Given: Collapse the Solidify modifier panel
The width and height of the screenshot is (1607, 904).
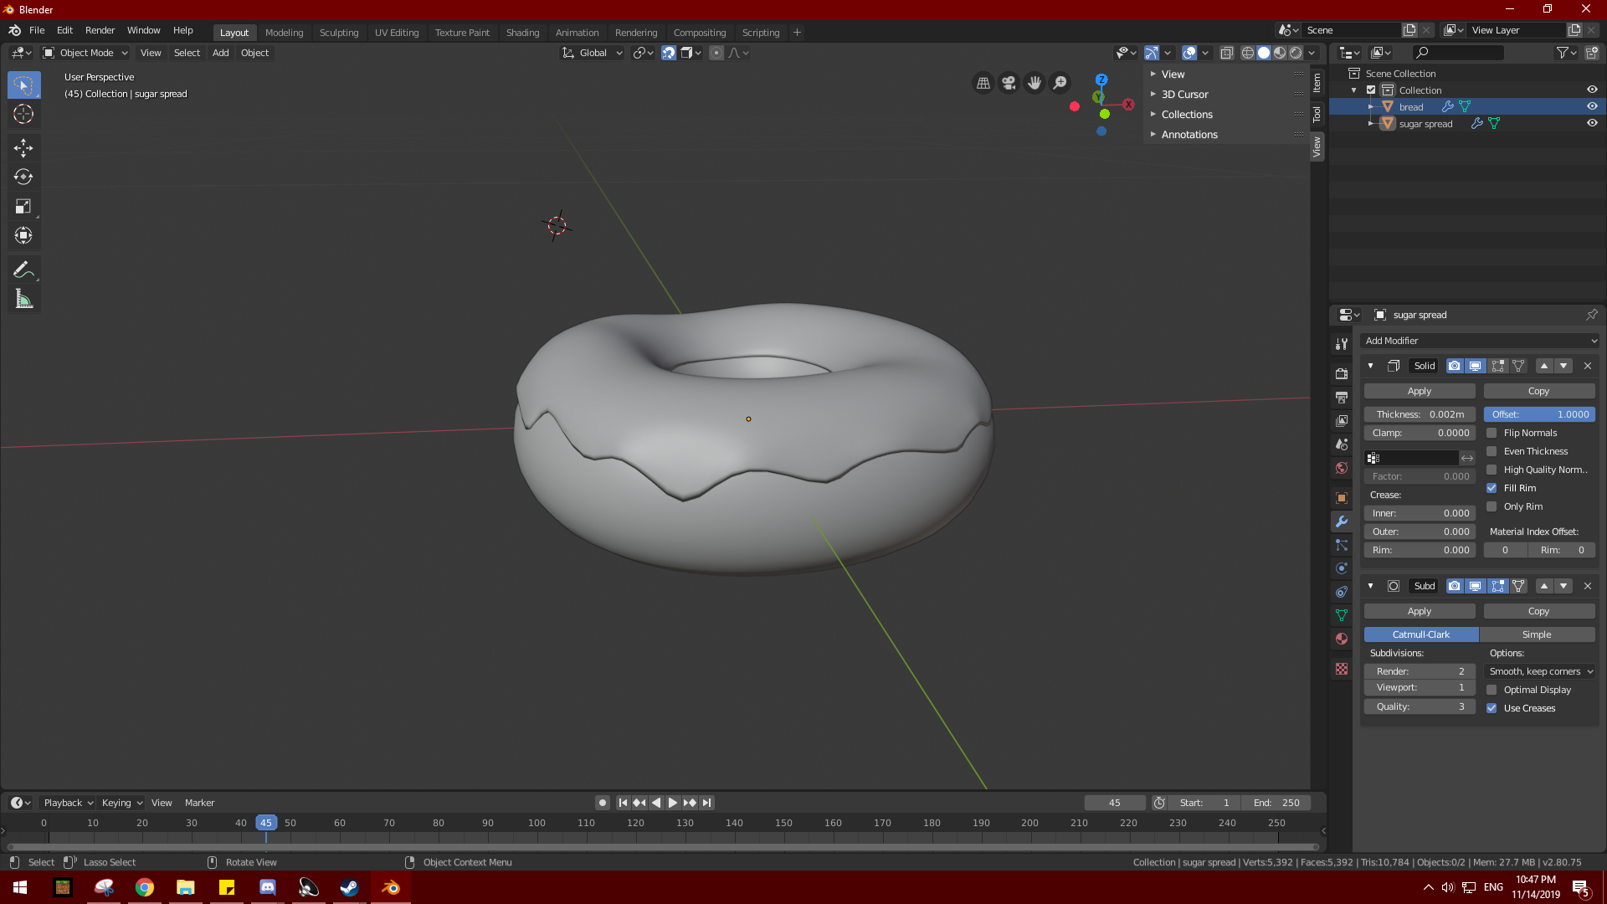Looking at the screenshot, I should point(1370,366).
